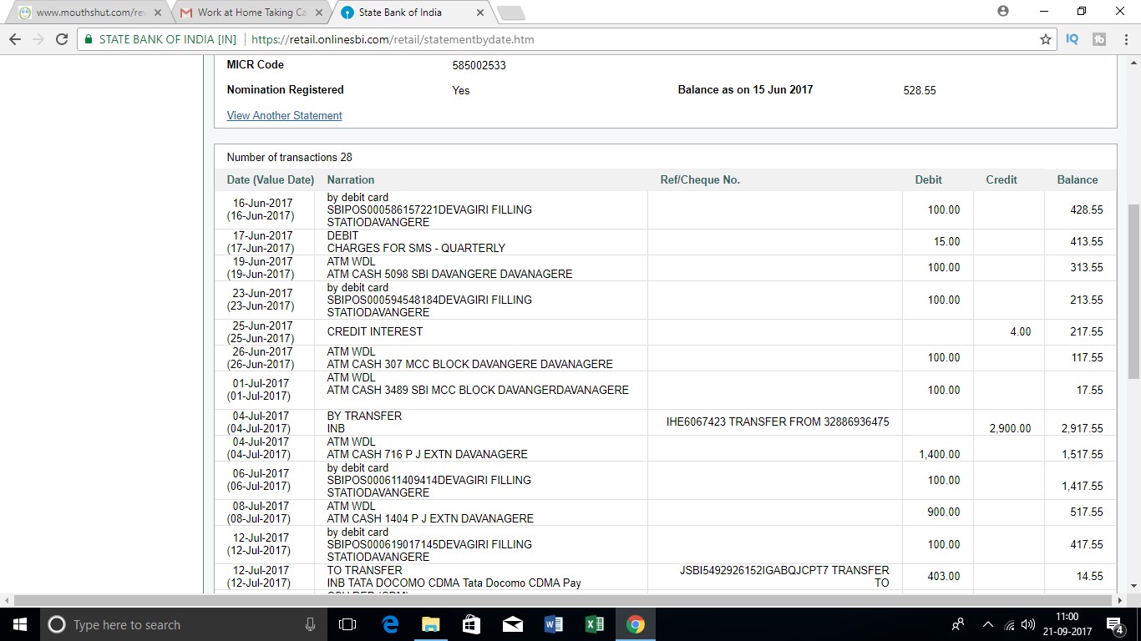
Task: Click the 900.00 debit amount
Action: point(944,512)
